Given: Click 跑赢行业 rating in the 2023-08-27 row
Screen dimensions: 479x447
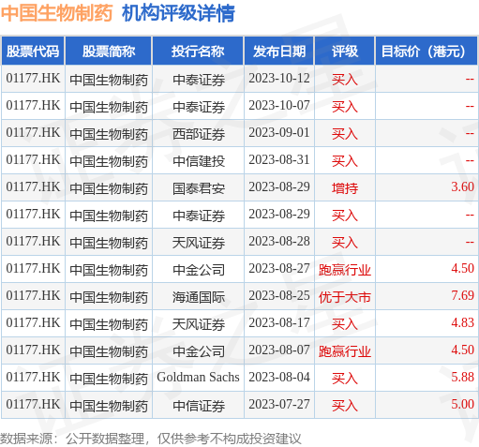Looking at the screenshot, I should [345, 270].
